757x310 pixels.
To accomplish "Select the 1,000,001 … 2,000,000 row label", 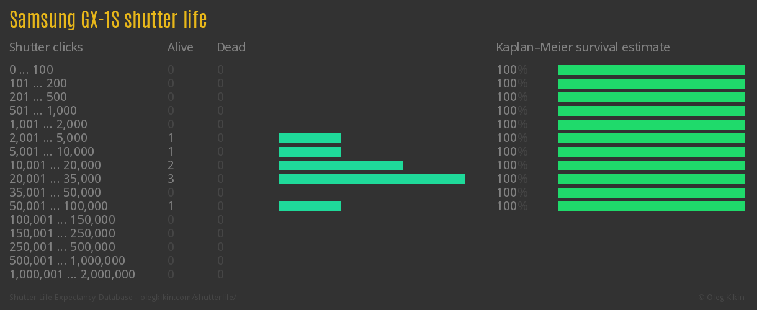I will 72,275.
